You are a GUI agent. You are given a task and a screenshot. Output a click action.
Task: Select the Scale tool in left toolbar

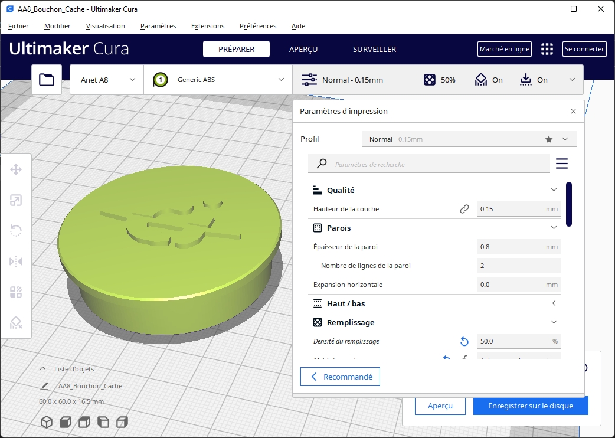[x=16, y=201]
